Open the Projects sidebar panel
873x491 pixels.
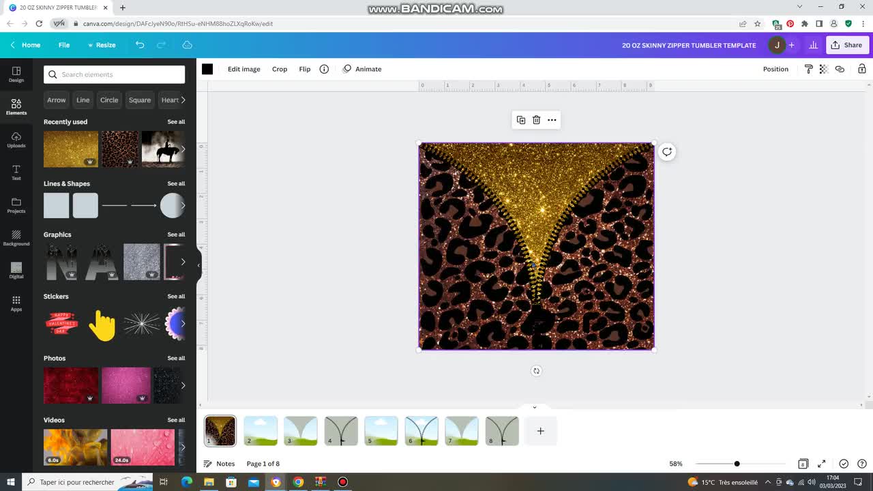coord(16,205)
